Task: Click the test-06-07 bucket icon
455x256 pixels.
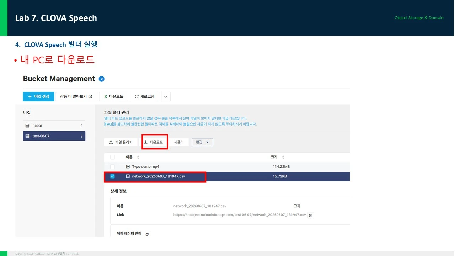Action: pyautogui.click(x=27, y=136)
